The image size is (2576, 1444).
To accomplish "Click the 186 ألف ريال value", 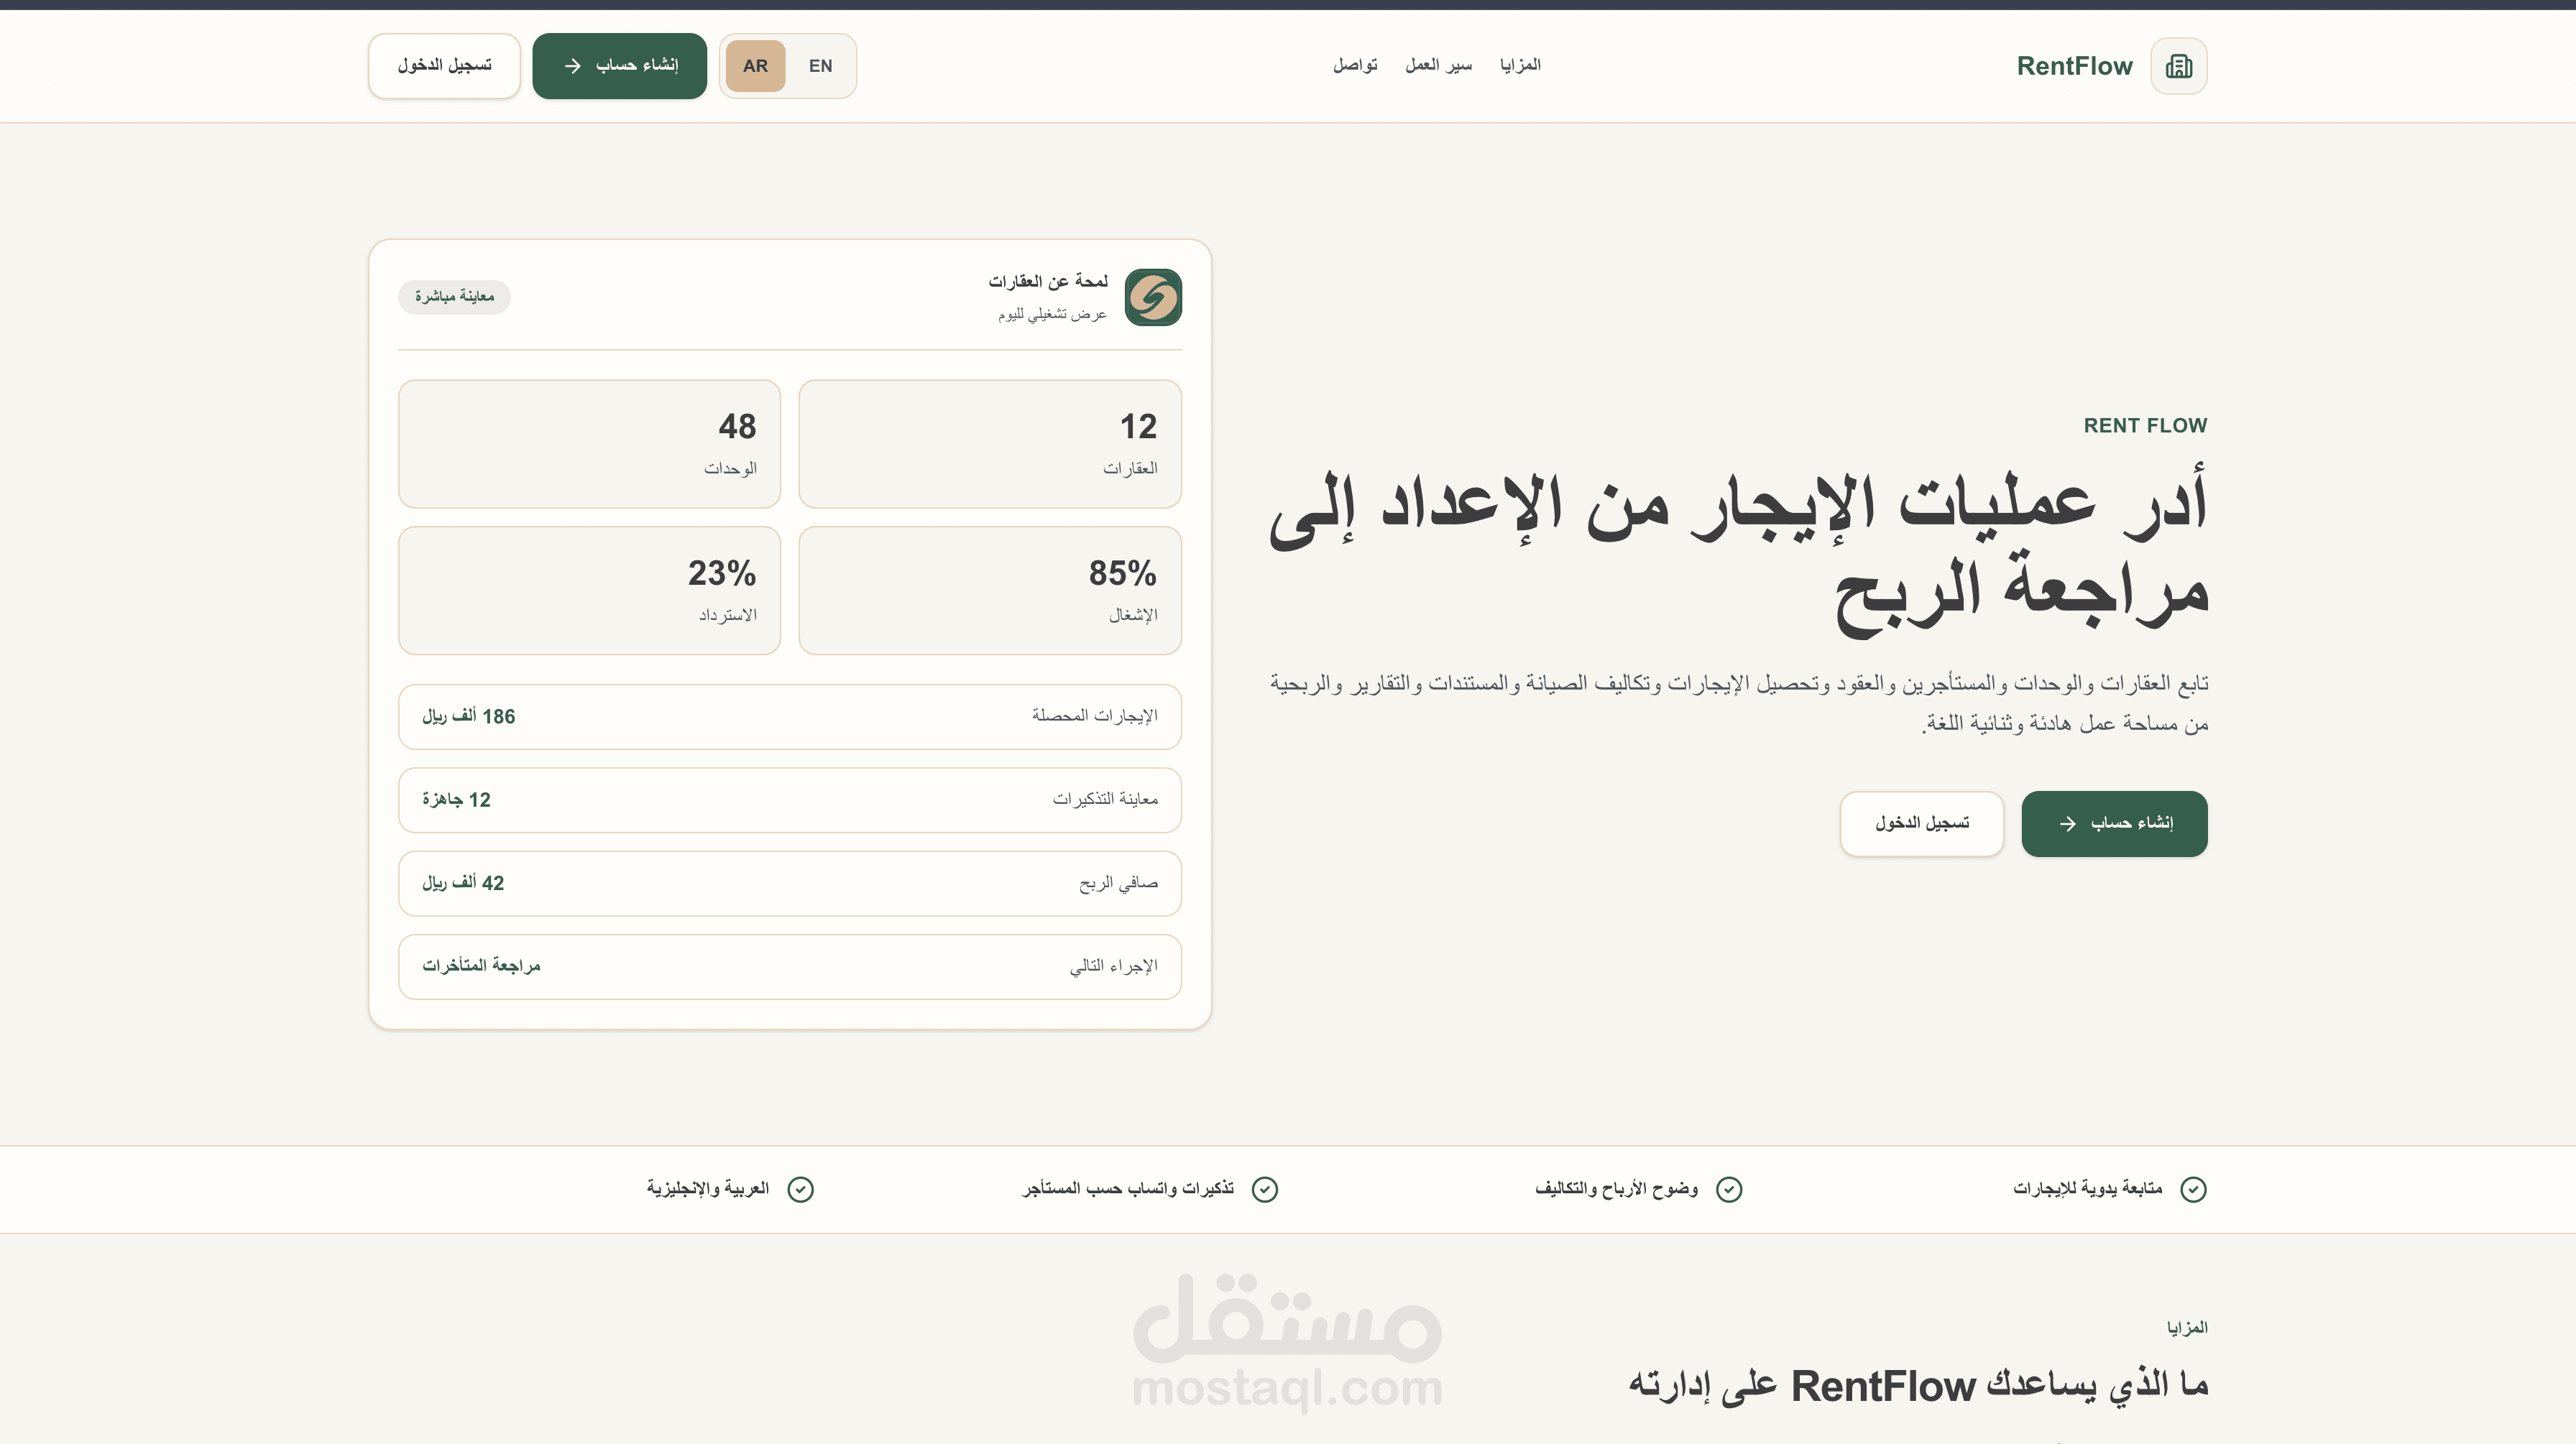I will 468,716.
